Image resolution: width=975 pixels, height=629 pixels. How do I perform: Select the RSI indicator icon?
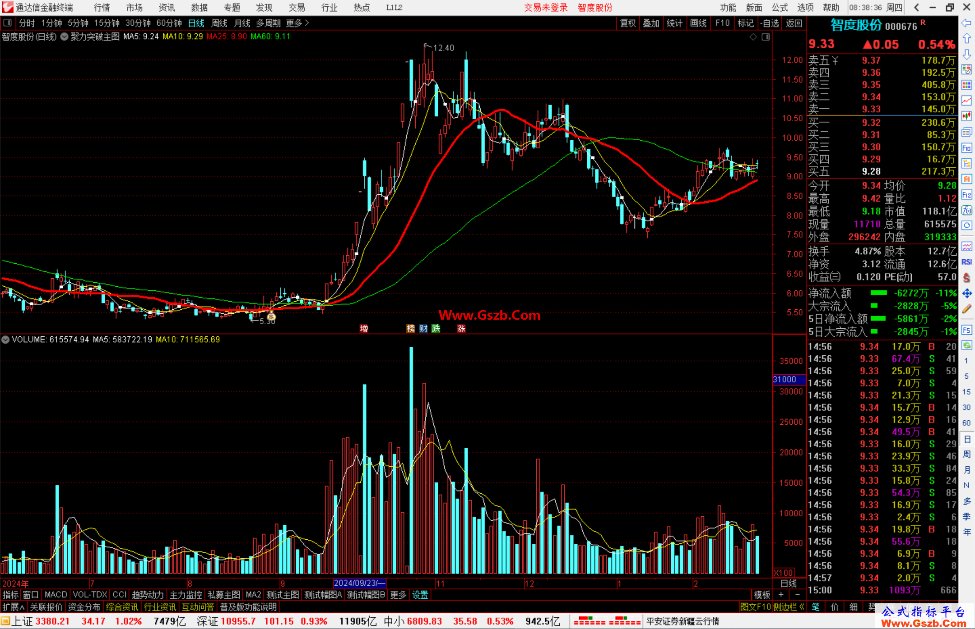(x=966, y=262)
